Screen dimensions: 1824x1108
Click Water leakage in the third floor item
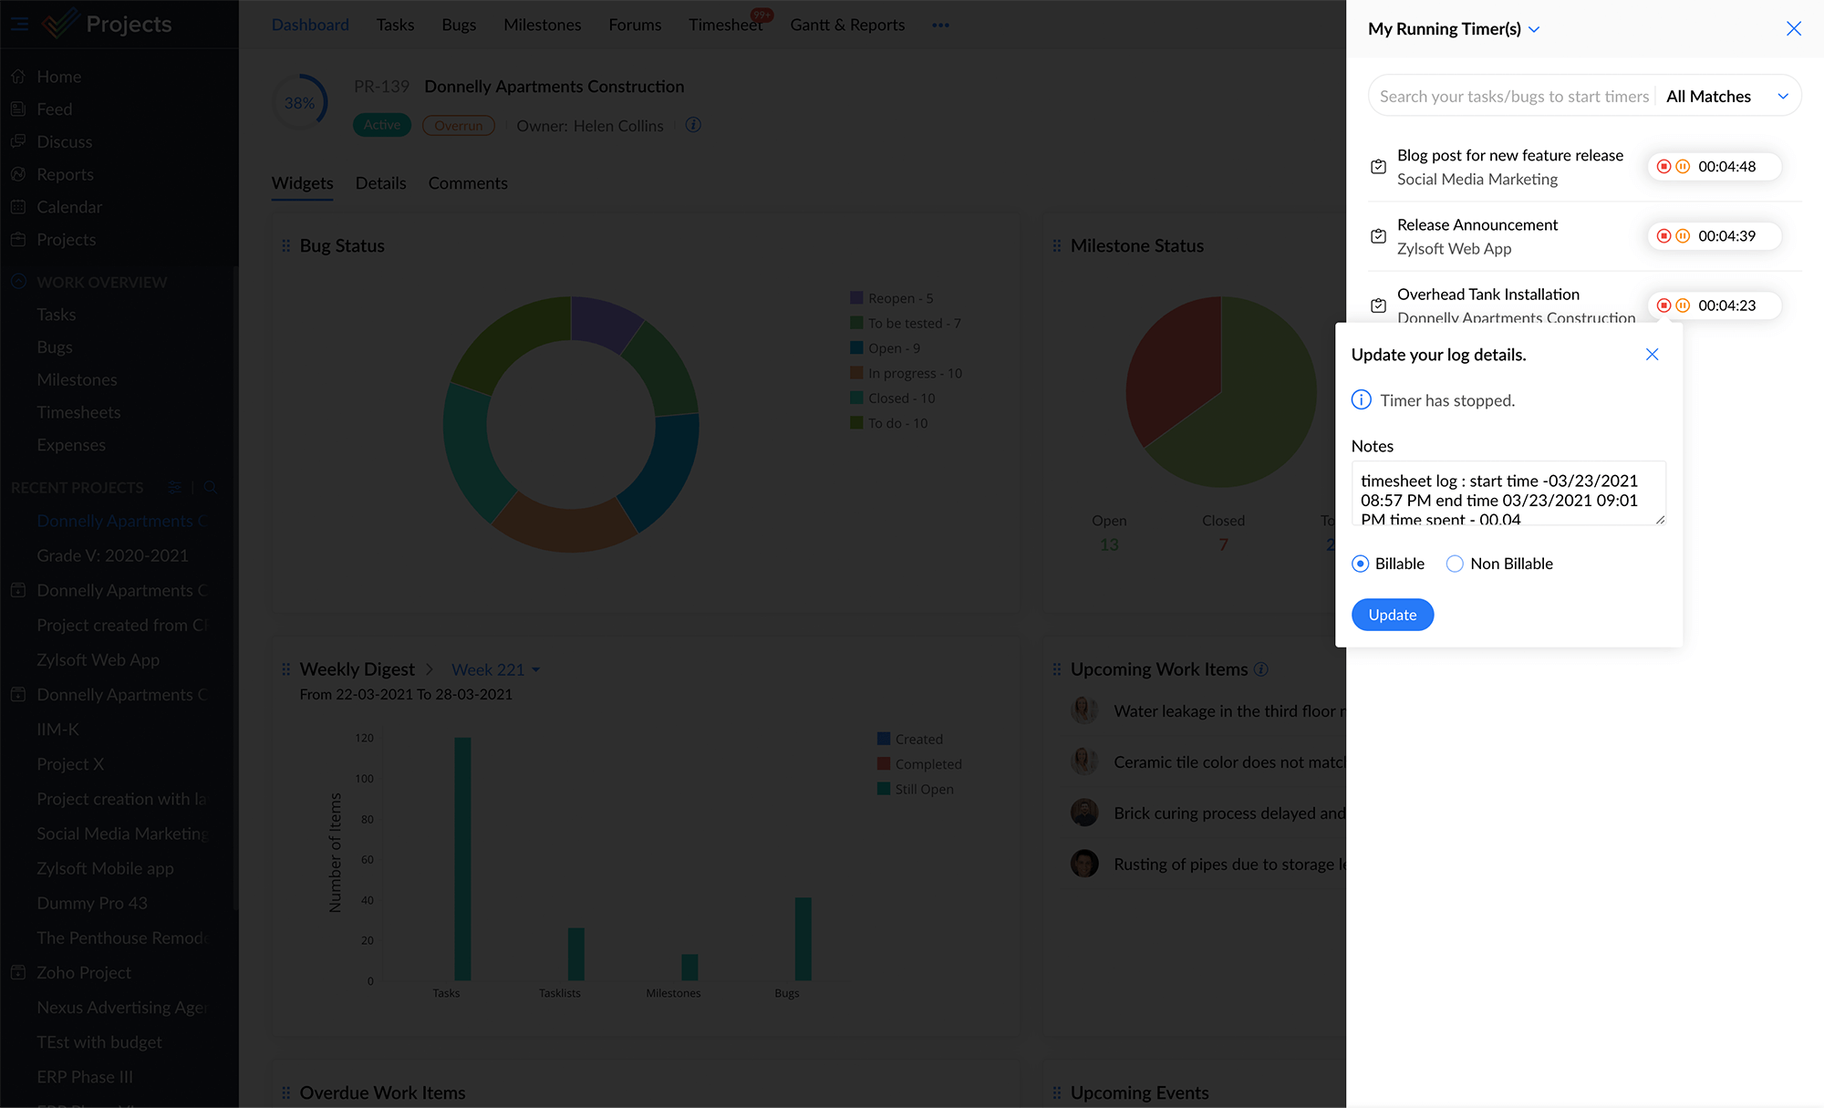[1229, 711]
